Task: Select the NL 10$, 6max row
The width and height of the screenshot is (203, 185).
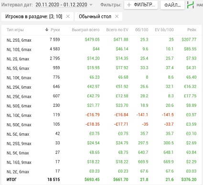Action: [101, 49]
